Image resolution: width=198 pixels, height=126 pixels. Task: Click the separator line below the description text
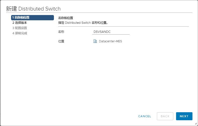(123, 26)
